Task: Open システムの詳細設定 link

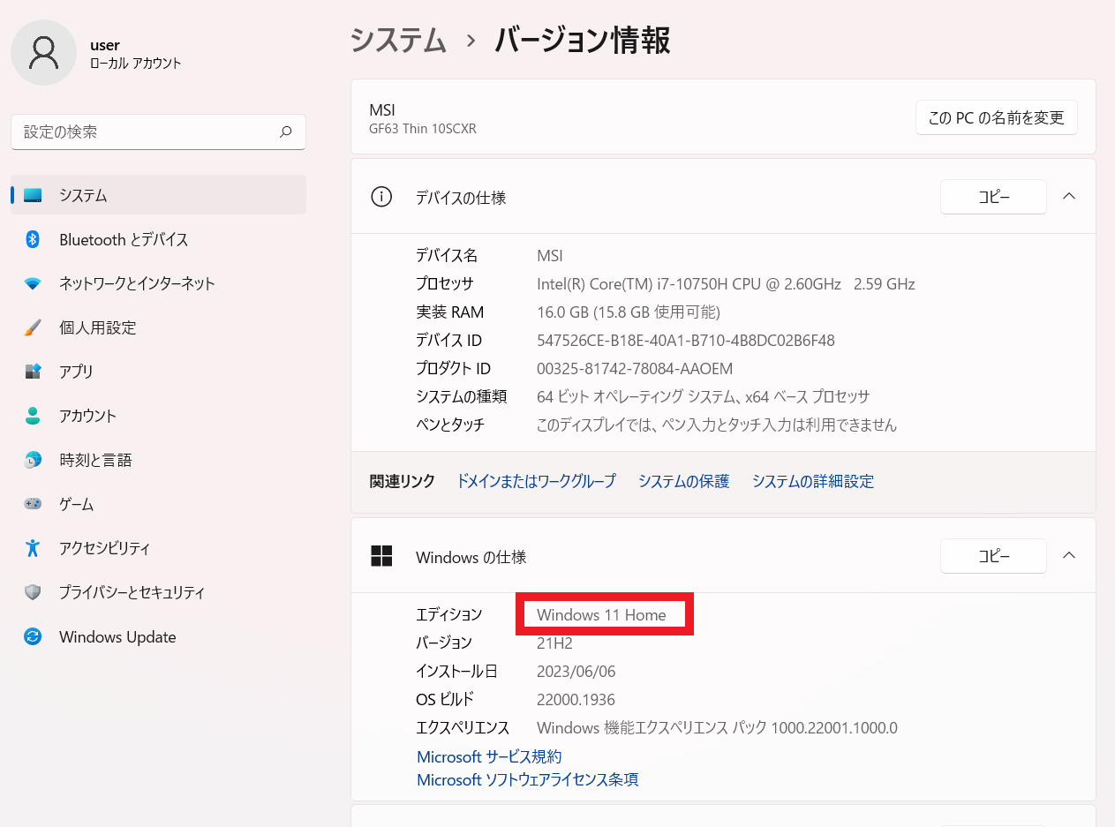Action: click(812, 481)
